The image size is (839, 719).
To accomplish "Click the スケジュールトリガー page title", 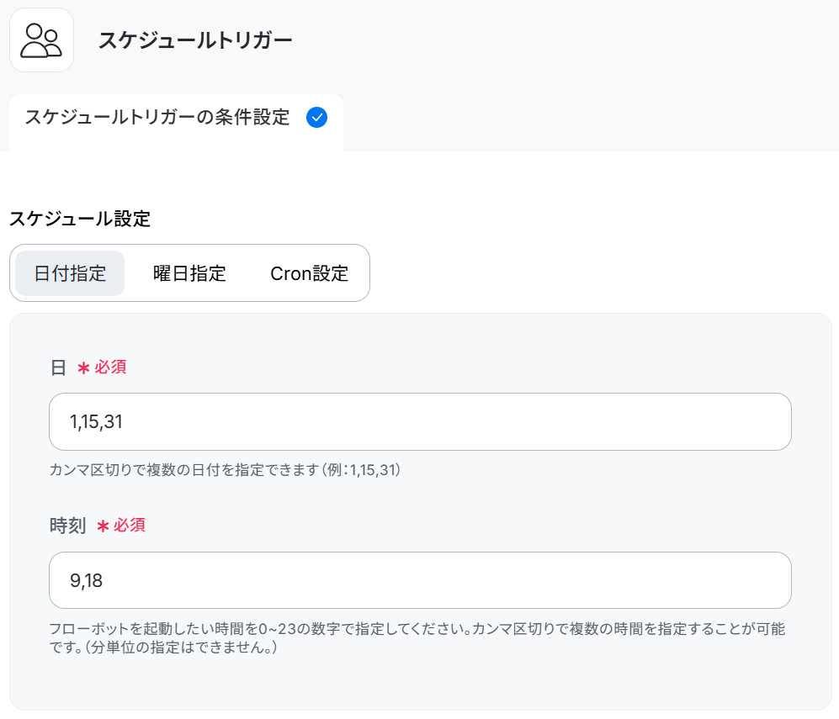I will pos(195,40).
